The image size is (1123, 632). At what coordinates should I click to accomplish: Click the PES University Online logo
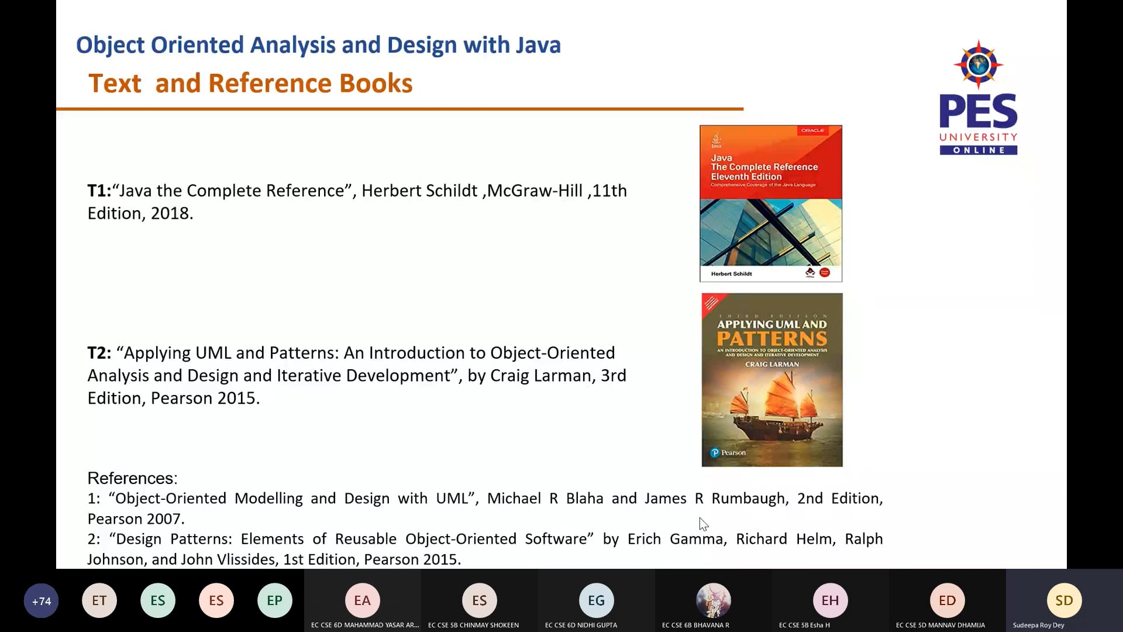coord(979,98)
